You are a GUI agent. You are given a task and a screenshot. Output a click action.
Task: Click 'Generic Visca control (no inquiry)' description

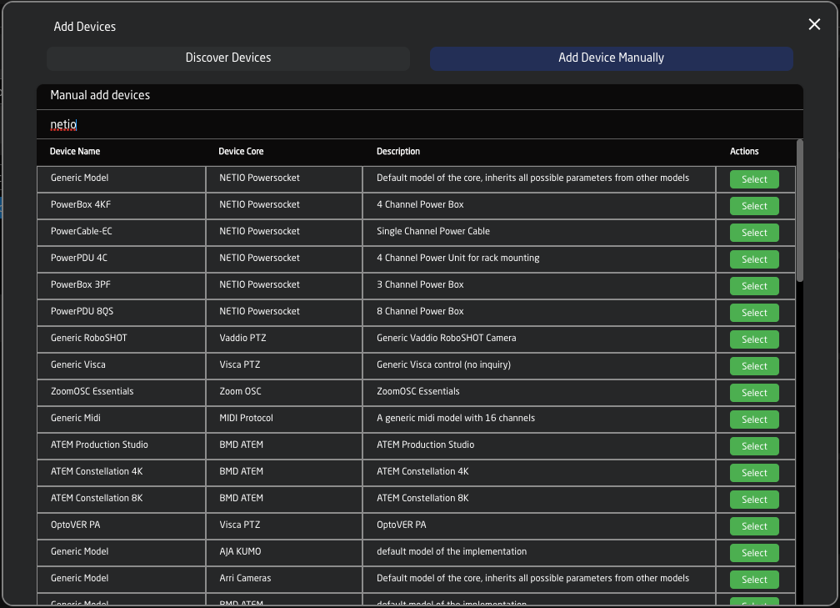point(443,364)
